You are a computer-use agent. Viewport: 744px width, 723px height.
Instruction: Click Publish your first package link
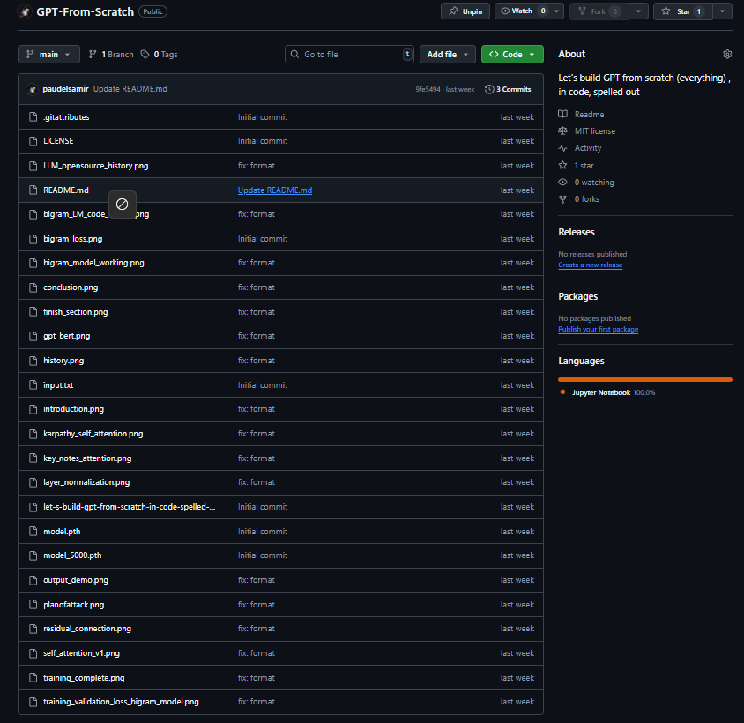tap(598, 329)
